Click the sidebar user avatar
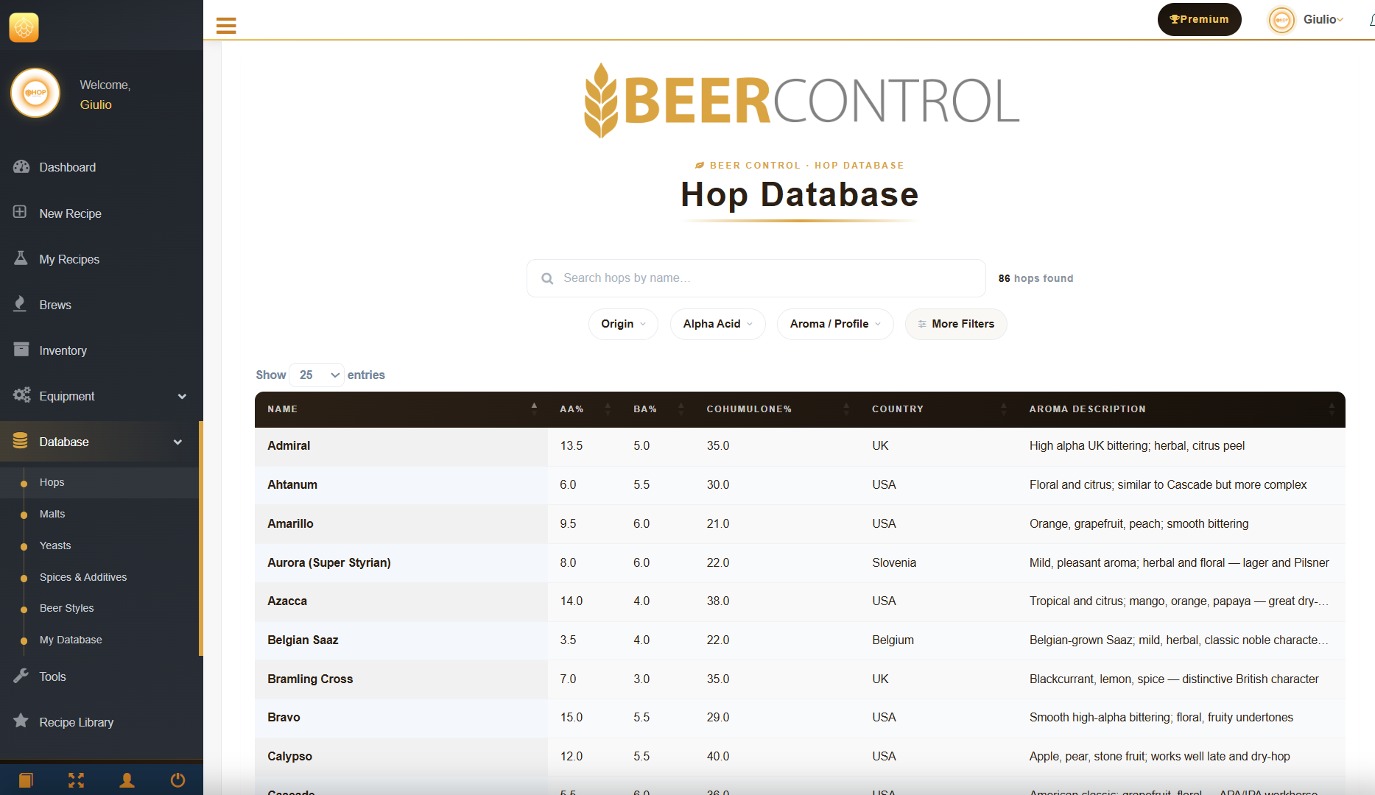Image resolution: width=1375 pixels, height=795 pixels. tap(35, 93)
